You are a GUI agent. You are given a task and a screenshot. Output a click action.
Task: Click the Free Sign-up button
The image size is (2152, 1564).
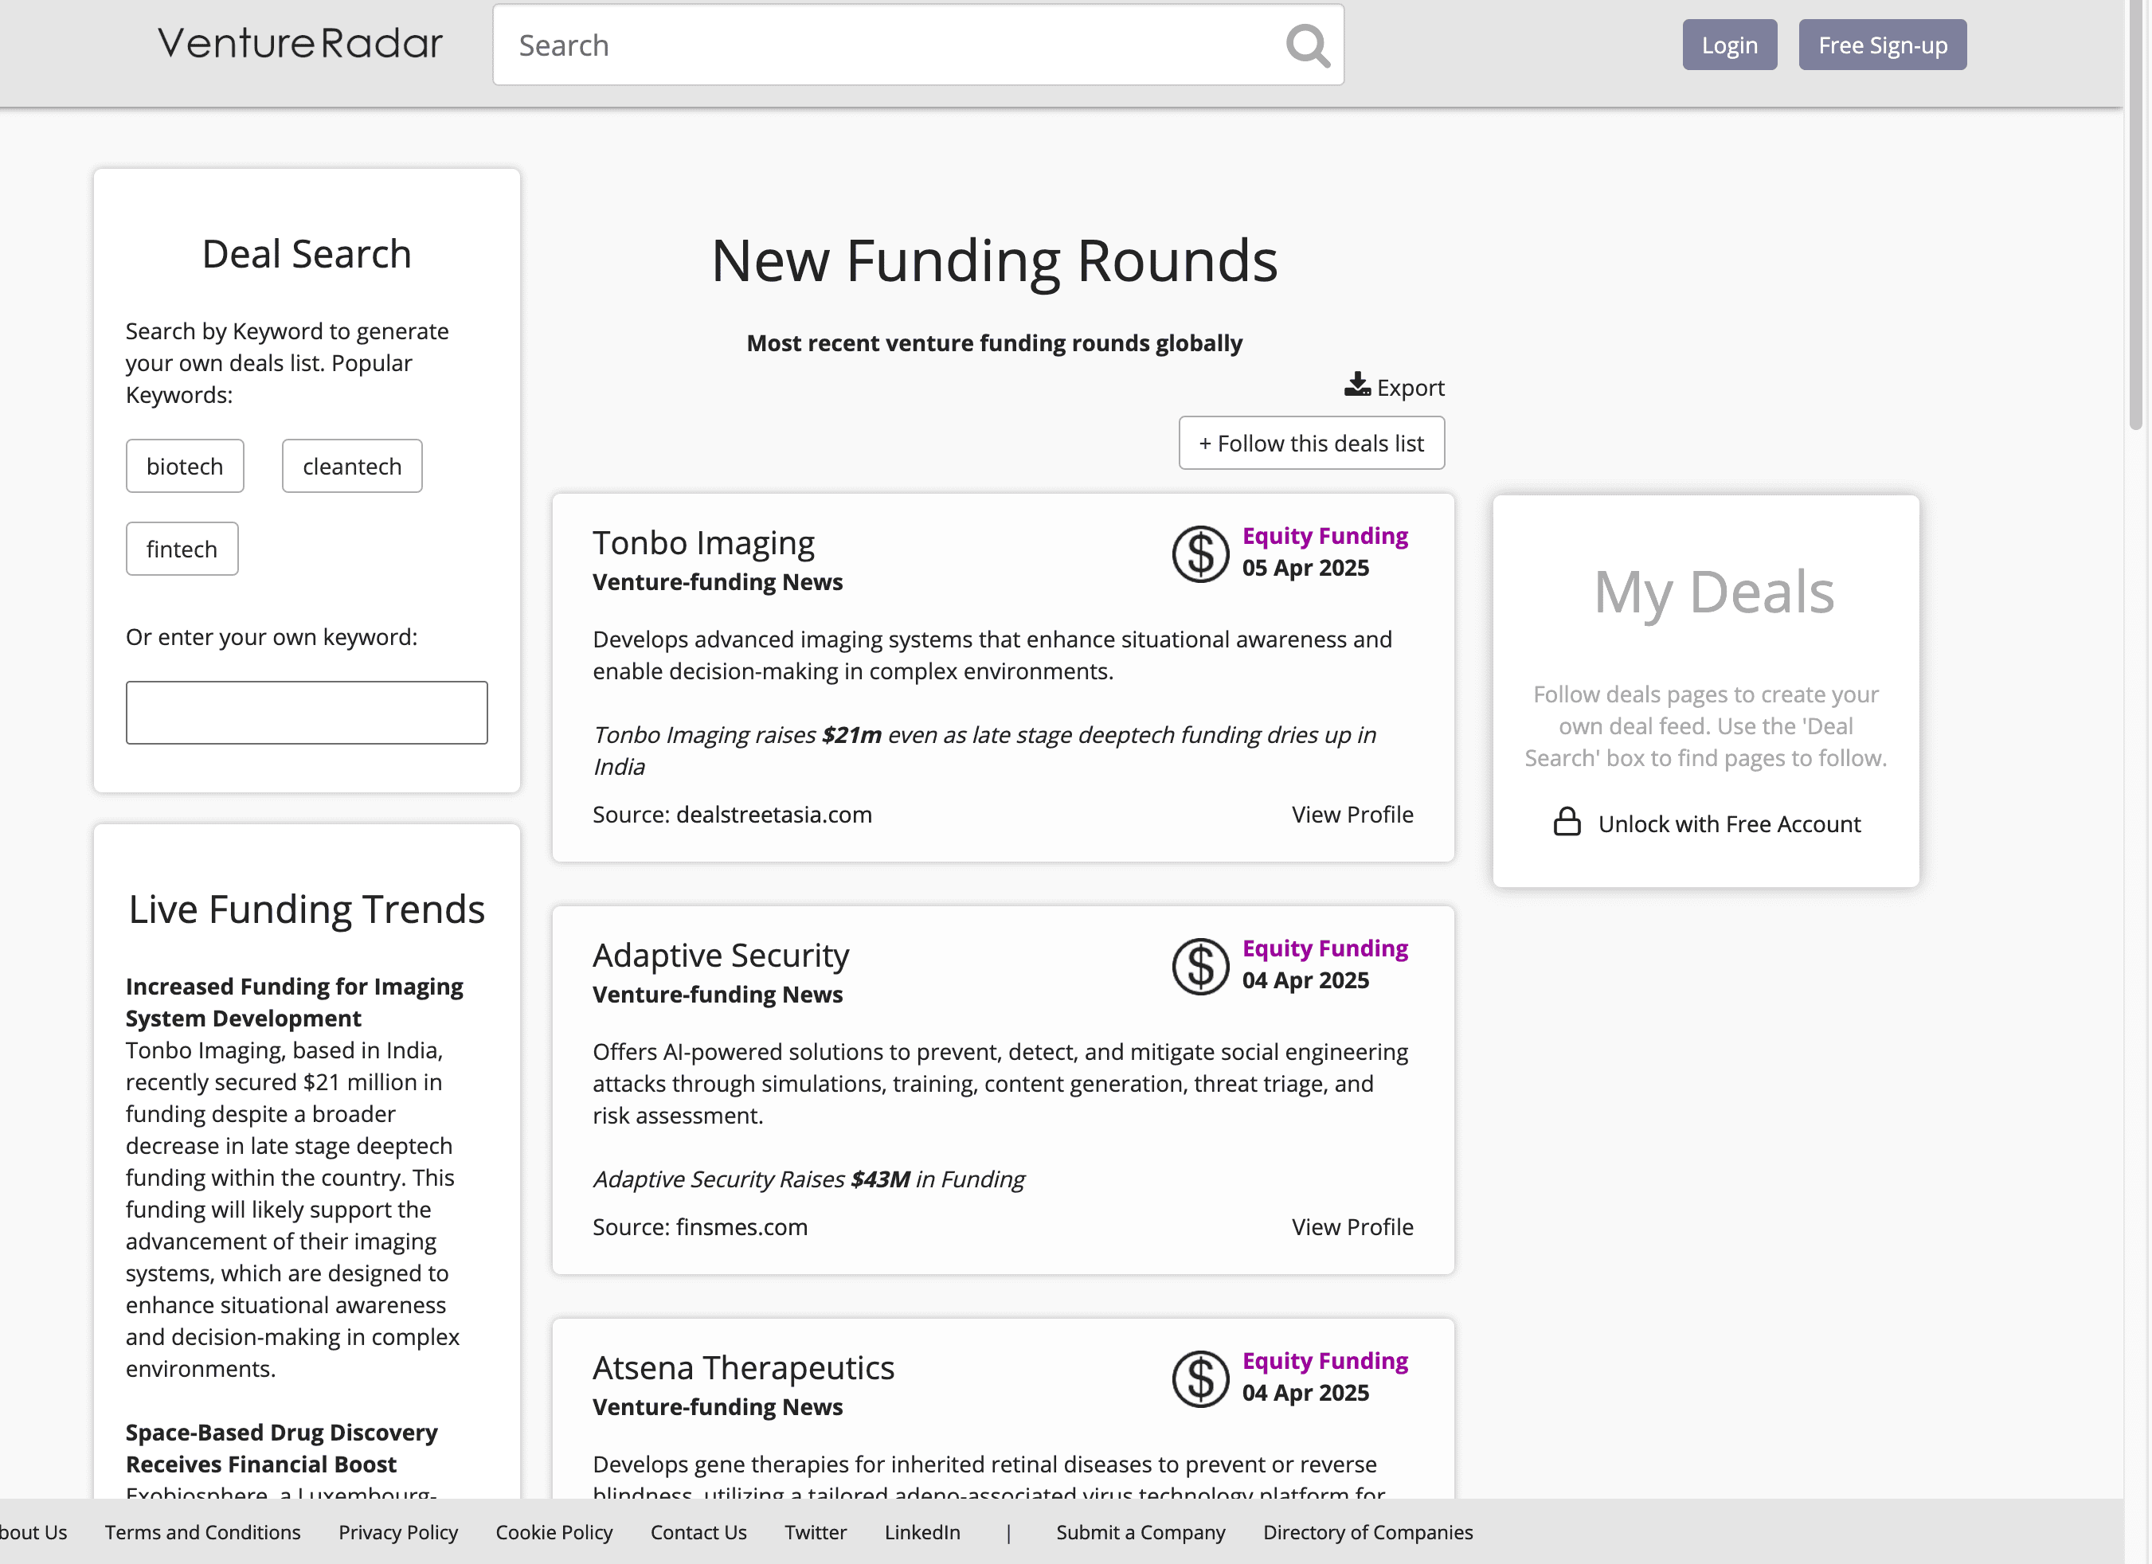(x=1881, y=45)
